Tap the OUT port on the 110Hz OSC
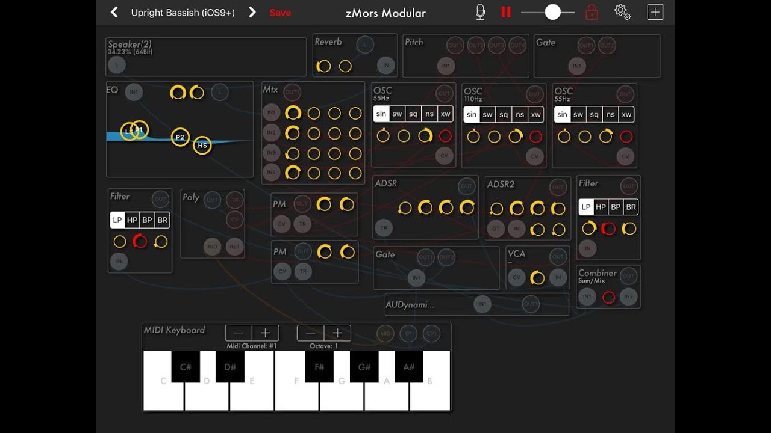The width and height of the screenshot is (771, 433). click(x=535, y=94)
